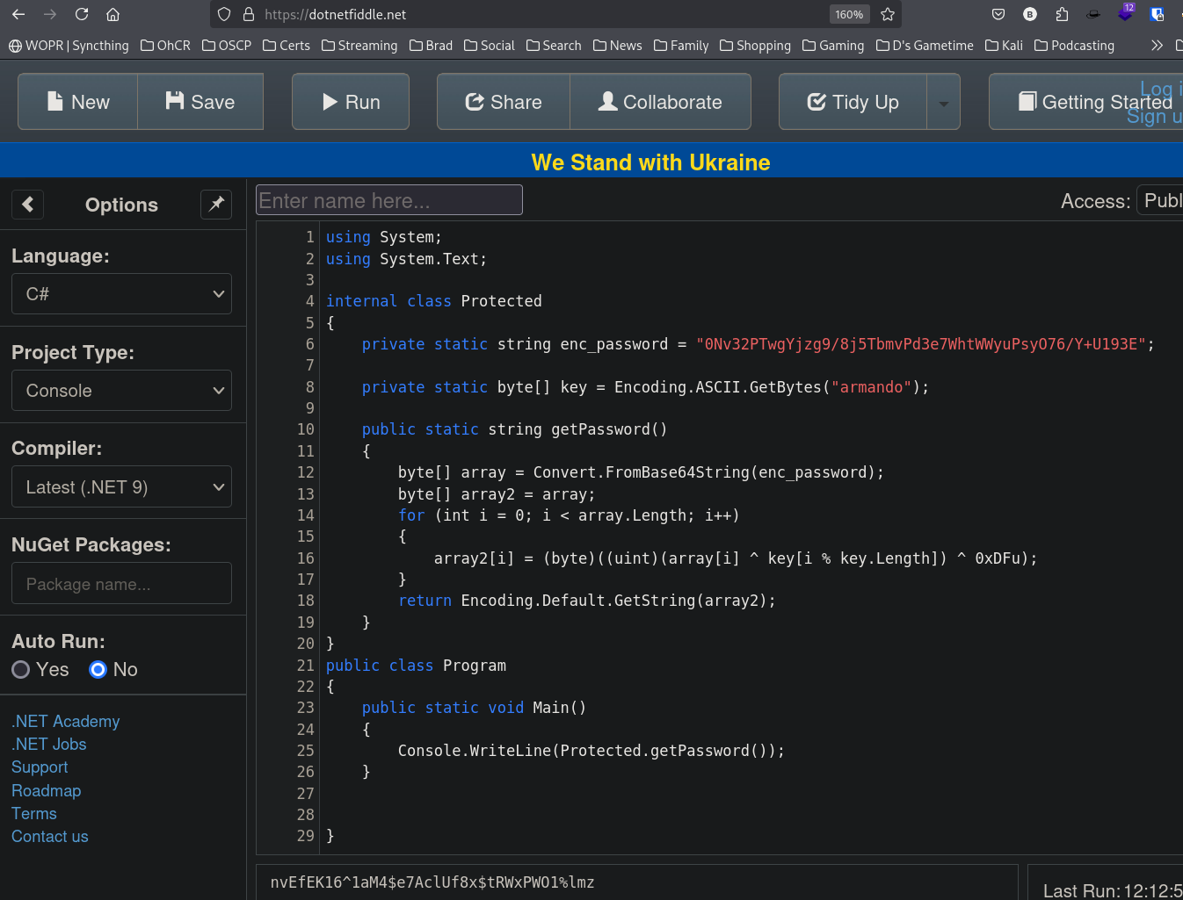The image size is (1183, 900).
Task: Focus the NuGet Package name field
Action: coord(121,584)
